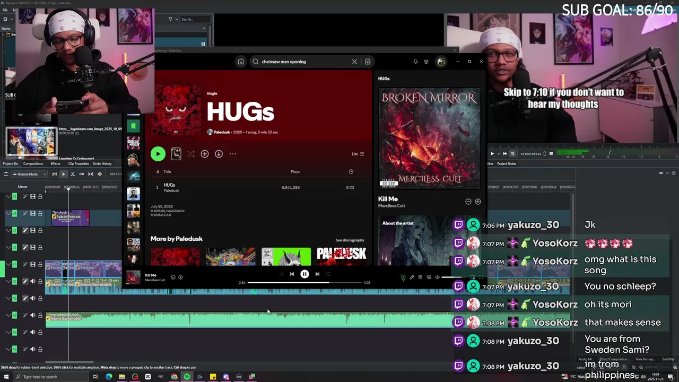
Task: Toggle Spotify Now Playing view icon
Action: [x=403, y=277]
